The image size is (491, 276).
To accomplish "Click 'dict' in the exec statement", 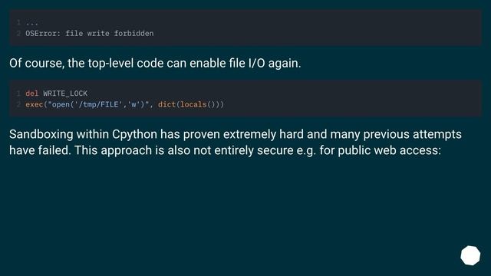I will pos(166,104).
